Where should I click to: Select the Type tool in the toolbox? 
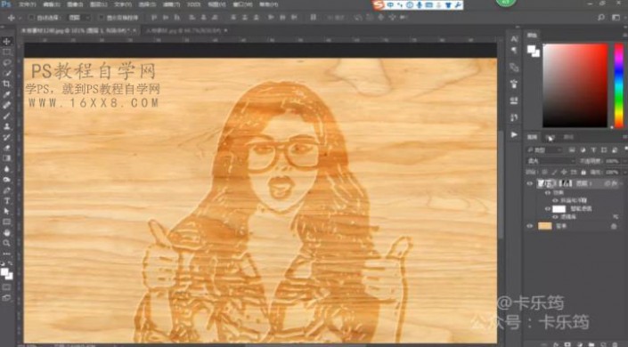pos(7,201)
